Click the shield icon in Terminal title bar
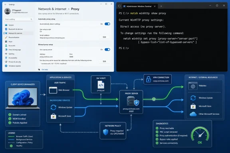This screenshot has height=153, width=230. (119, 6)
